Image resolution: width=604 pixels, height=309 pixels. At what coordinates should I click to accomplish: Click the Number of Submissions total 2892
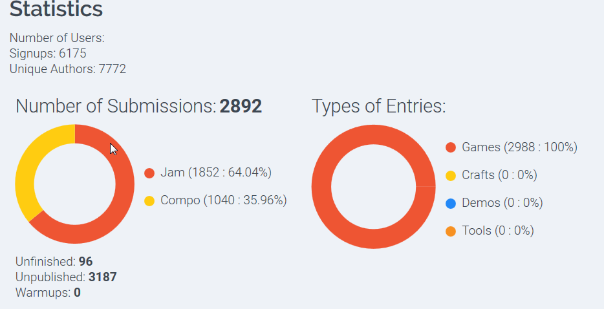(241, 106)
